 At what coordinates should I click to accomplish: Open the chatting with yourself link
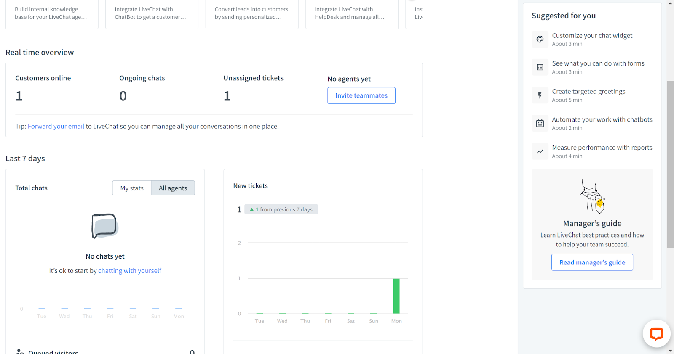tap(130, 271)
